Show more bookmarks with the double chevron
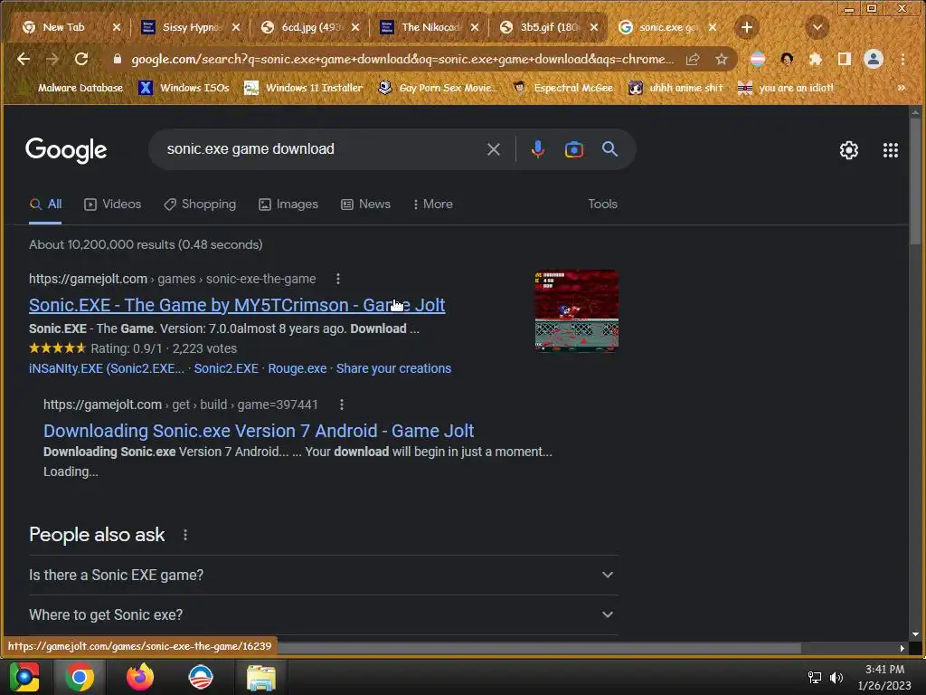 (x=902, y=88)
